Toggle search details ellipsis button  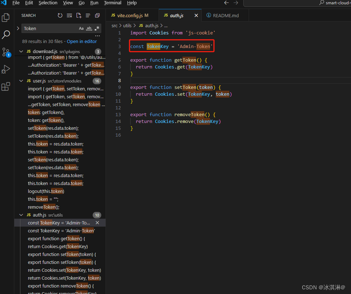(x=97, y=36)
